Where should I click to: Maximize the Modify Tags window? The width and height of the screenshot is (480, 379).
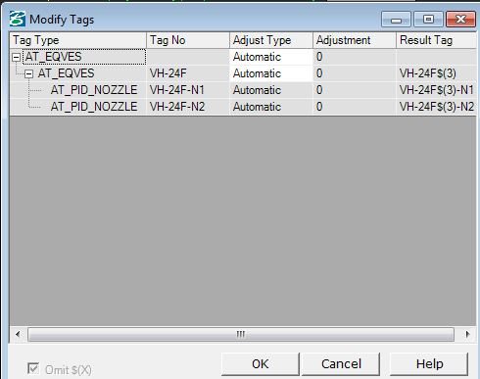coord(428,20)
